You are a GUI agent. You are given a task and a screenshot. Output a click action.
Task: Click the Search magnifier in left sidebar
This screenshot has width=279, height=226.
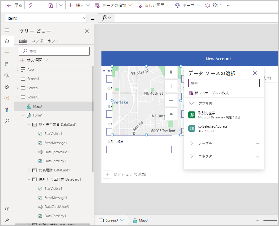[x=7, y=121]
